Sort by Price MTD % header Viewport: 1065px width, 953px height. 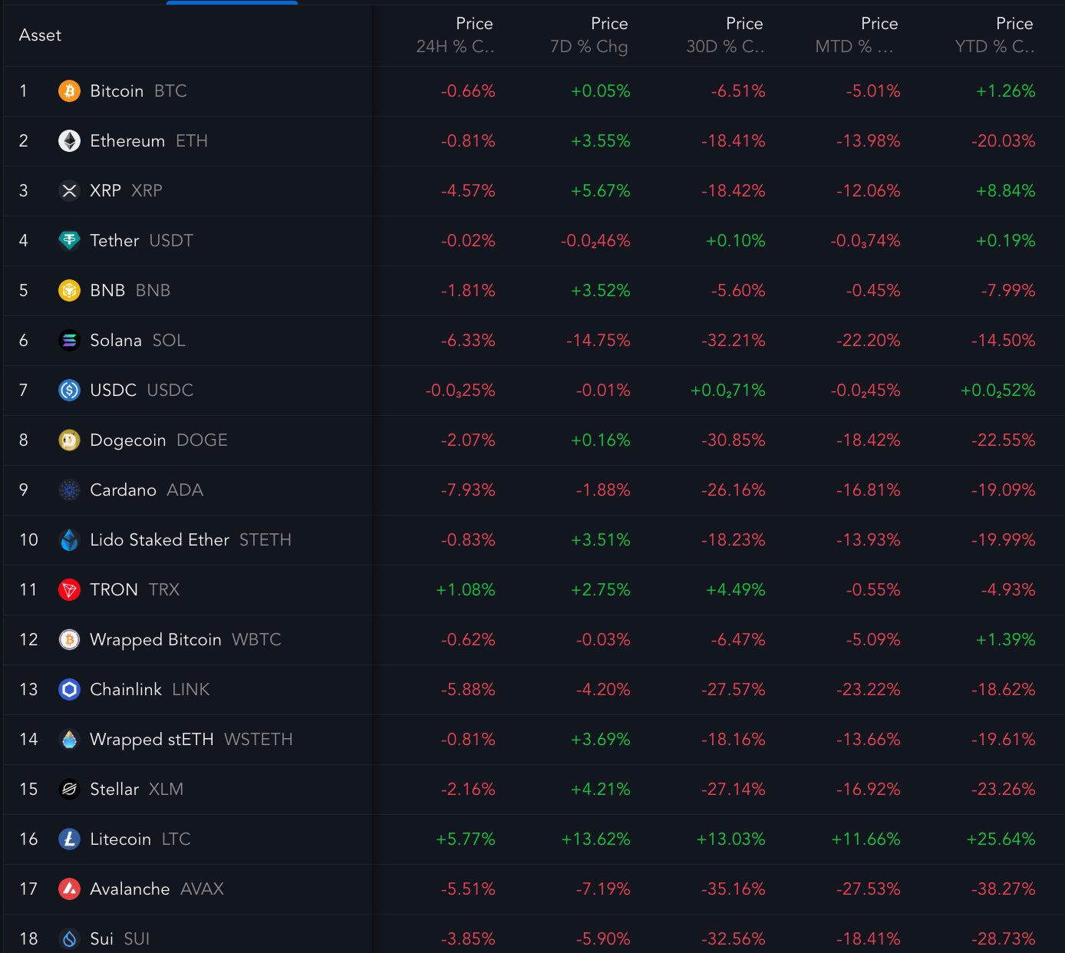coord(856,35)
